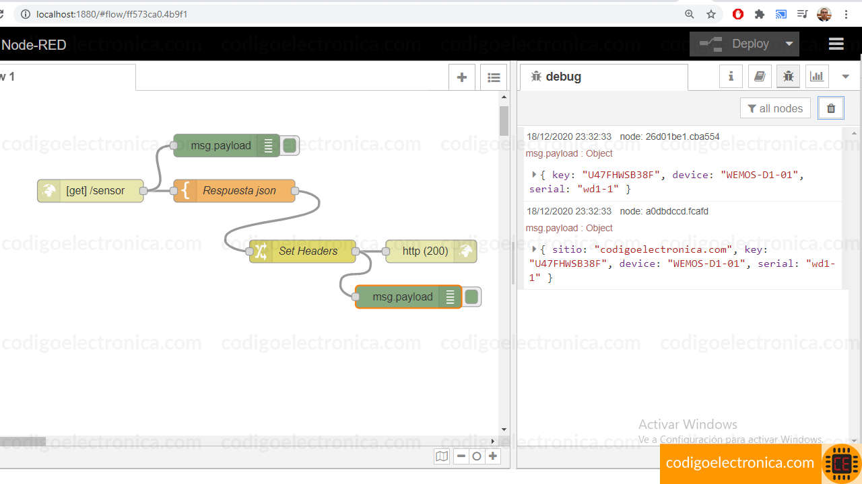Click the output port of [get] /sensor
Viewport: 862px width, 484px height.
(x=143, y=191)
